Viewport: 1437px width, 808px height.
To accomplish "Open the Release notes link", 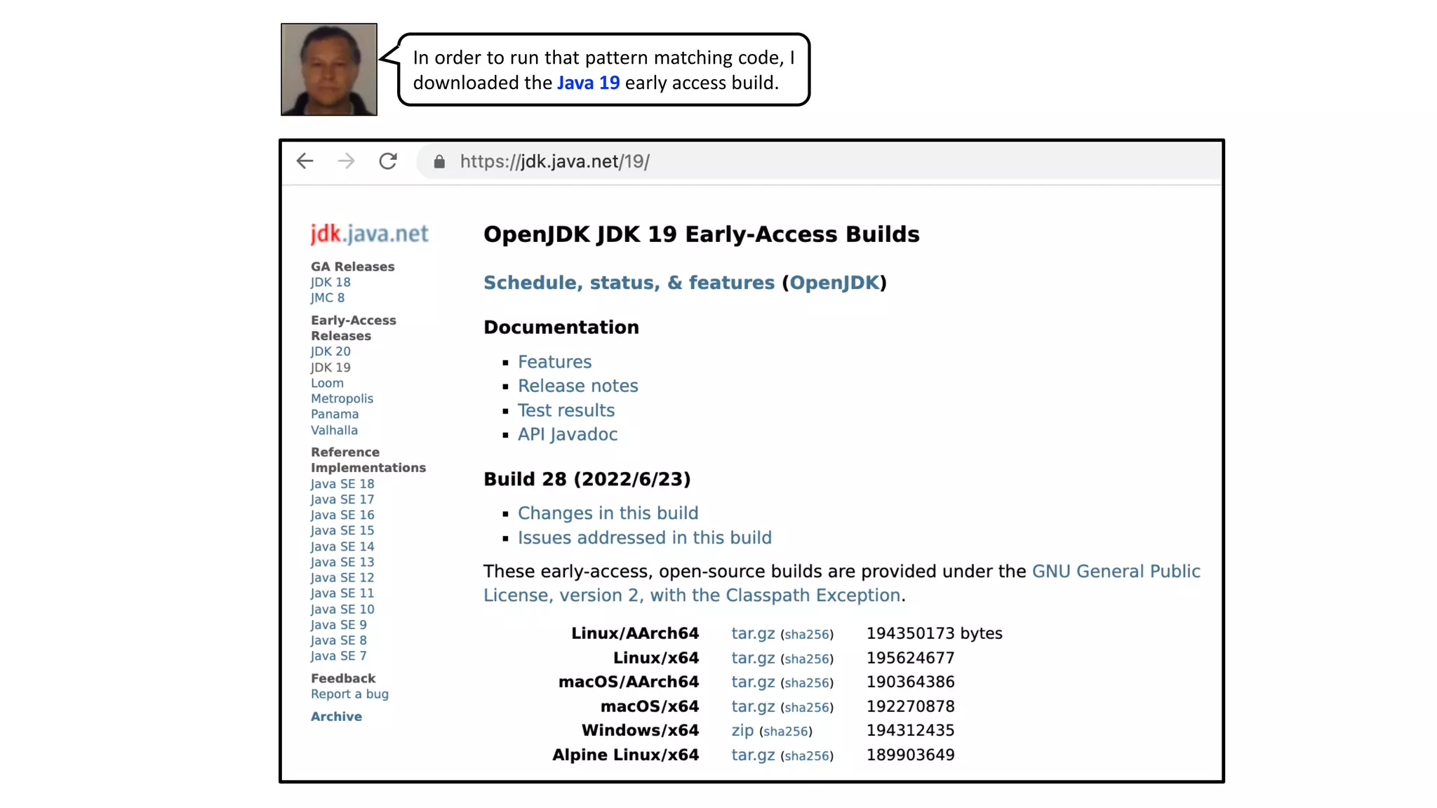I will pos(577,386).
